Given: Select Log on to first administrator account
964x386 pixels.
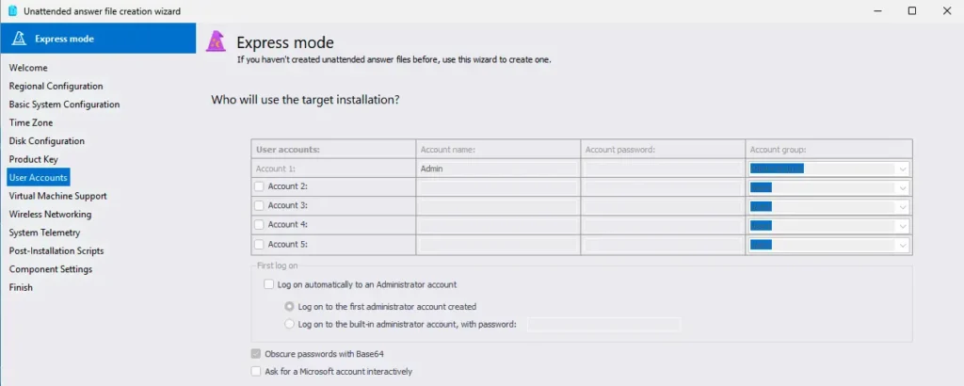Looking at the screenshot, I should pos(289,306).
